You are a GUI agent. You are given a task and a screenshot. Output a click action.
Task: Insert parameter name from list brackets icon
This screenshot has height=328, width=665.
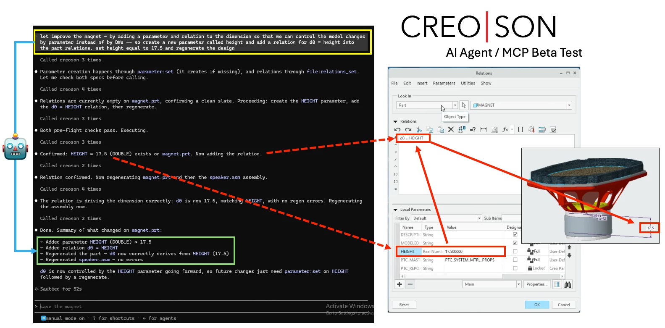click(x=520, y=130)
